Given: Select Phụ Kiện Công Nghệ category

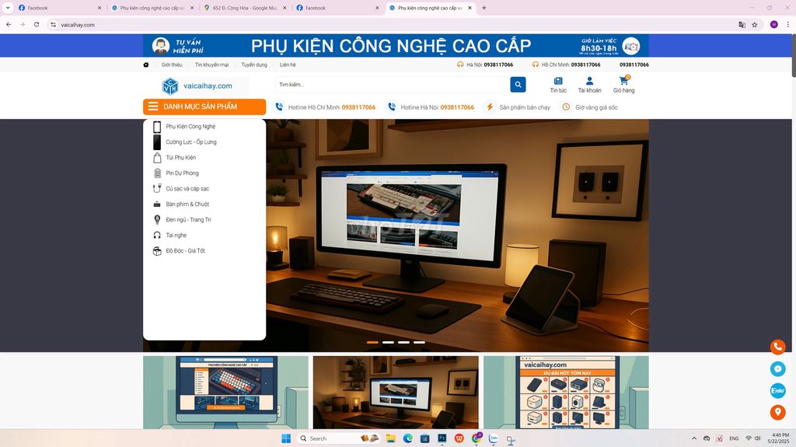Looking at the screenshot, I should [x=190, y=127].
